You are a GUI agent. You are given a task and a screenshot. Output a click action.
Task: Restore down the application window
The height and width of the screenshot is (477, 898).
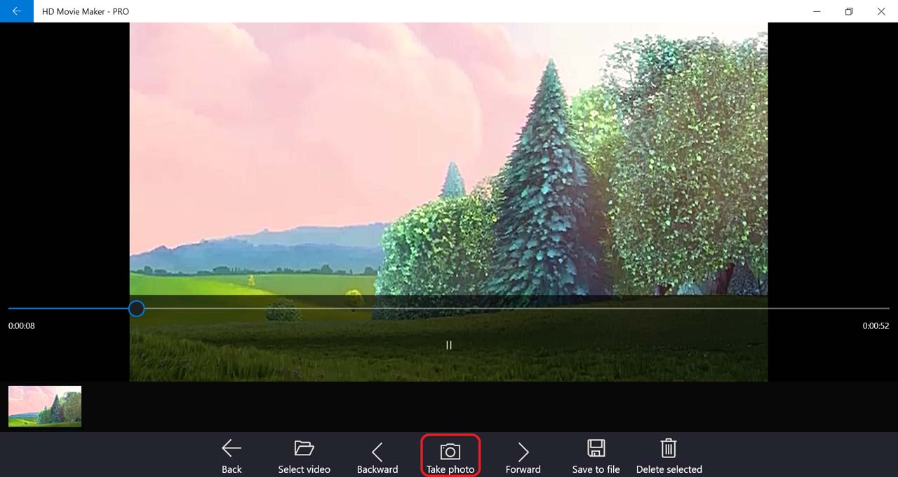pos(849,11)
